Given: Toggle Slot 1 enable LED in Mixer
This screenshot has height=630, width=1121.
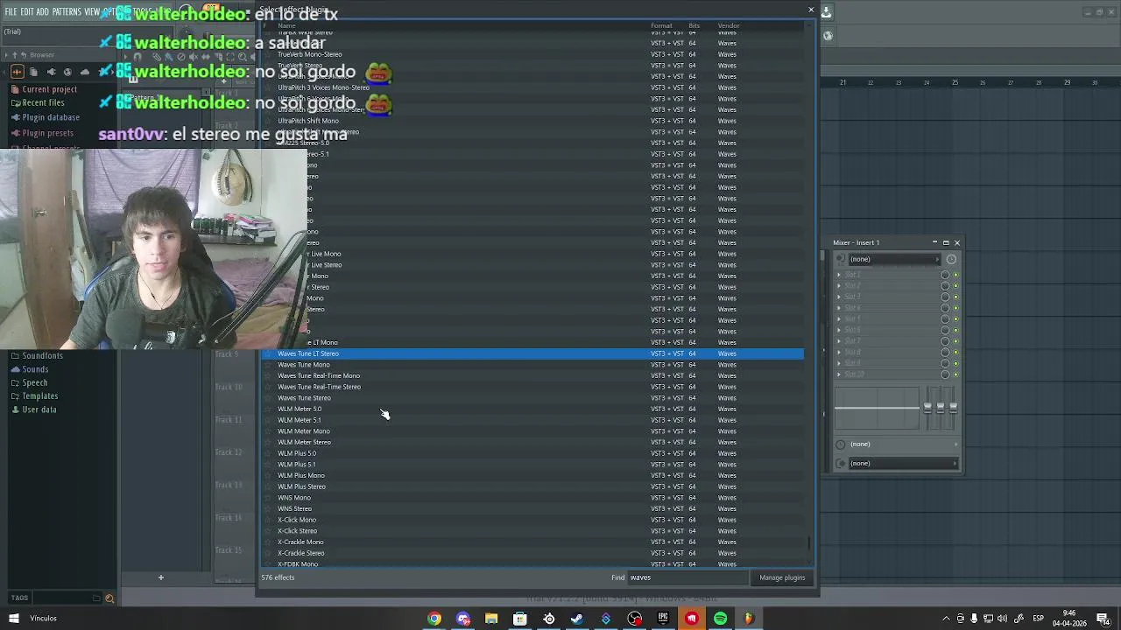Looking at the screenshot, I should point(955,275).
